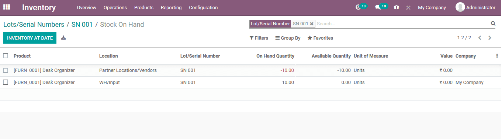Sort by Lot/Serial Number column header
The width and height of the screenshot is (502, 139).
coord(200,56)
